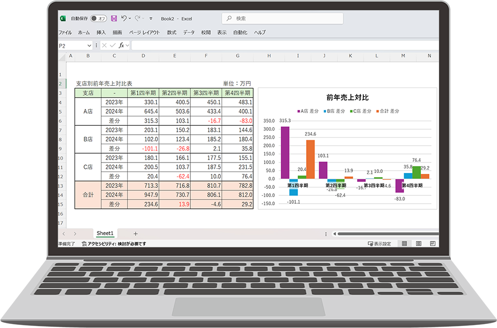Open the データ ribbon tab
The width and height of the screenshot is (497, 328).
189,32
